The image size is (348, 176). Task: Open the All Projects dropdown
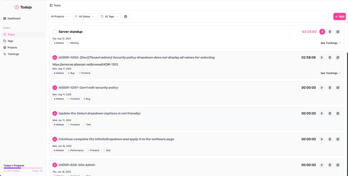(x=59, y=17)
